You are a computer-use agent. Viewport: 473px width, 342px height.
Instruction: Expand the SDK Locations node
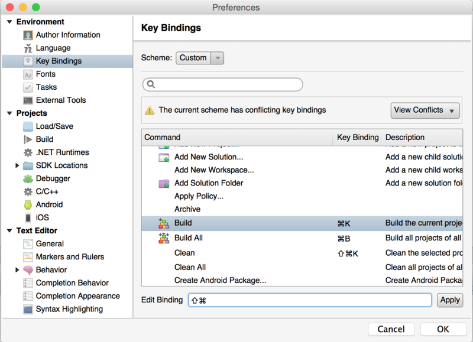18,166
